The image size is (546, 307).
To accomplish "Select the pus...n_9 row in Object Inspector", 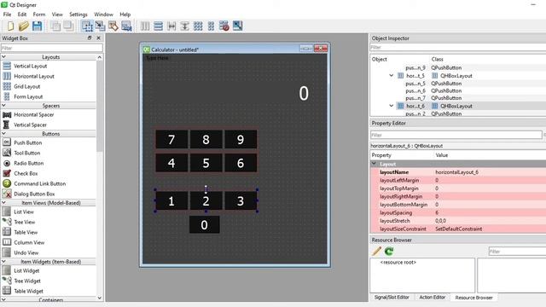I will click(458, 67).
